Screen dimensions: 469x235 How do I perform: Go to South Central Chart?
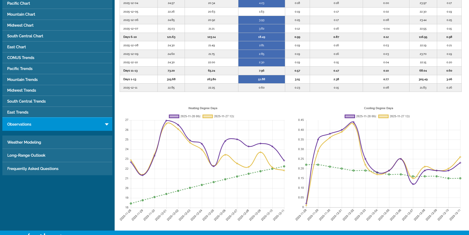point(25,36)
